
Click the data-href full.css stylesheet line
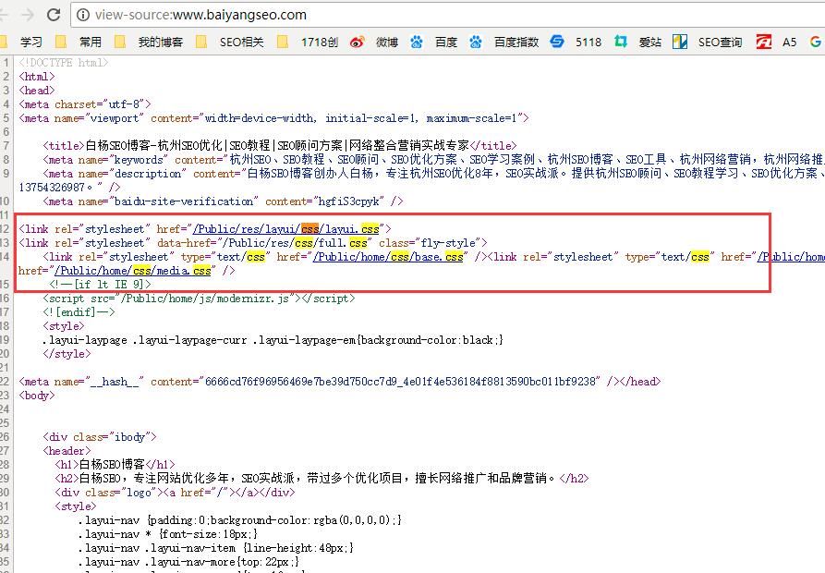click(x=253, y=242)
